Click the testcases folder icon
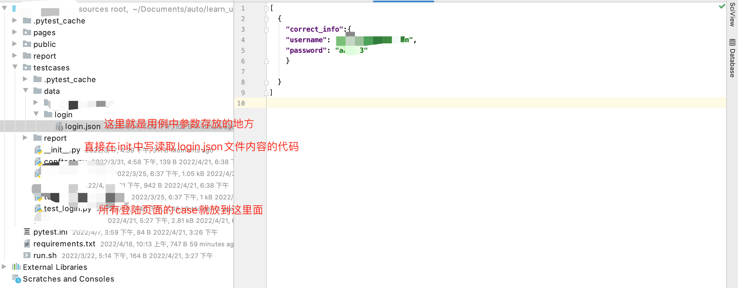Viewport: 738px width, 288px height. [27, 67]
